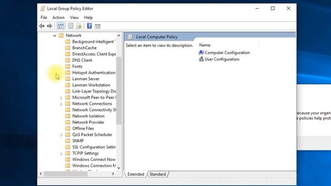331x186 pixels.
Task: Go forward with the toolbar Forward arrow
Action: [50, 26]
